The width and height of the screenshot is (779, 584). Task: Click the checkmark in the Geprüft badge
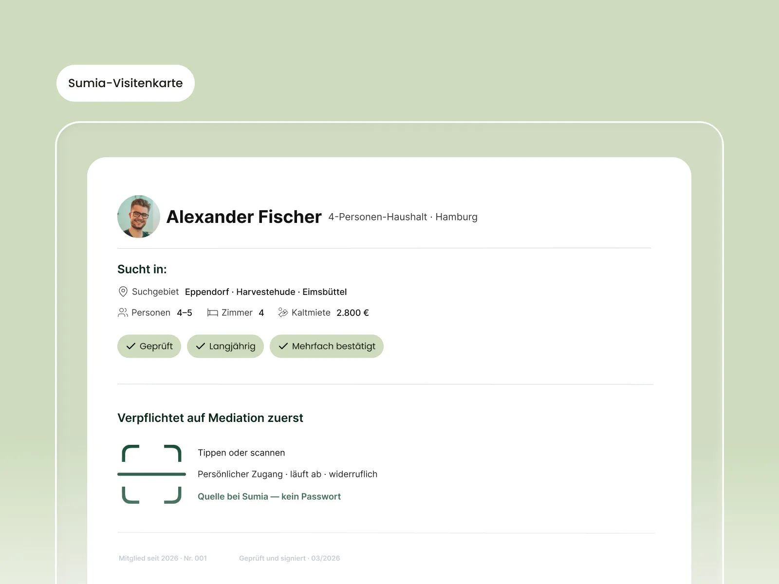[x=130, y=346]
